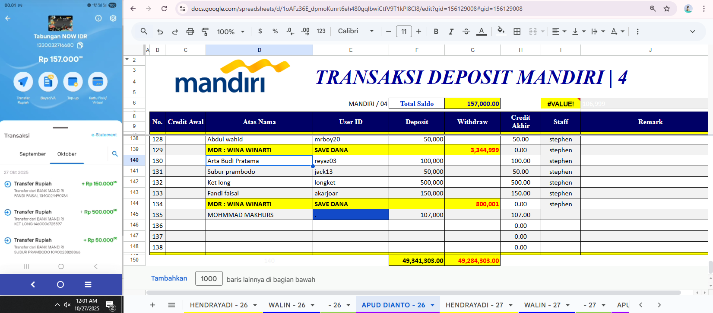The image size is (713, 313).
Task: Click the font size field showing 11
Action: pyautogui.click(x=404, y=31)
